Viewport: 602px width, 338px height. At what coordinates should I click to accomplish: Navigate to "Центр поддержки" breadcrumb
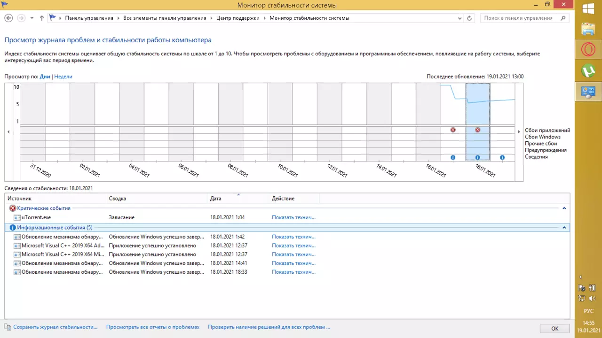(x=238, y=18)
